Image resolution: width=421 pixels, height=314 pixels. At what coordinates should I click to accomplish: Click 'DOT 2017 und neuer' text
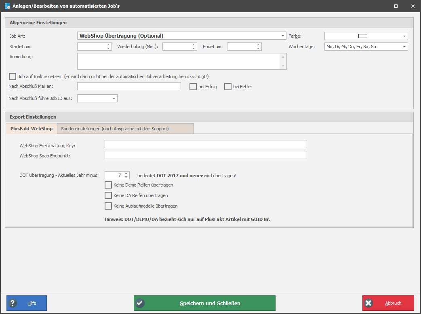pyautogui.click(x=180, y=176)
